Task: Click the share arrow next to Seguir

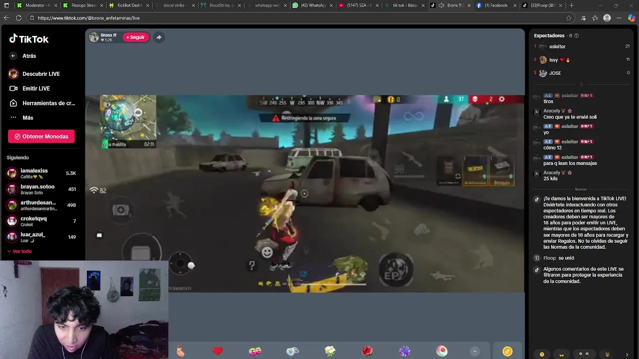Action: point(159,37)
